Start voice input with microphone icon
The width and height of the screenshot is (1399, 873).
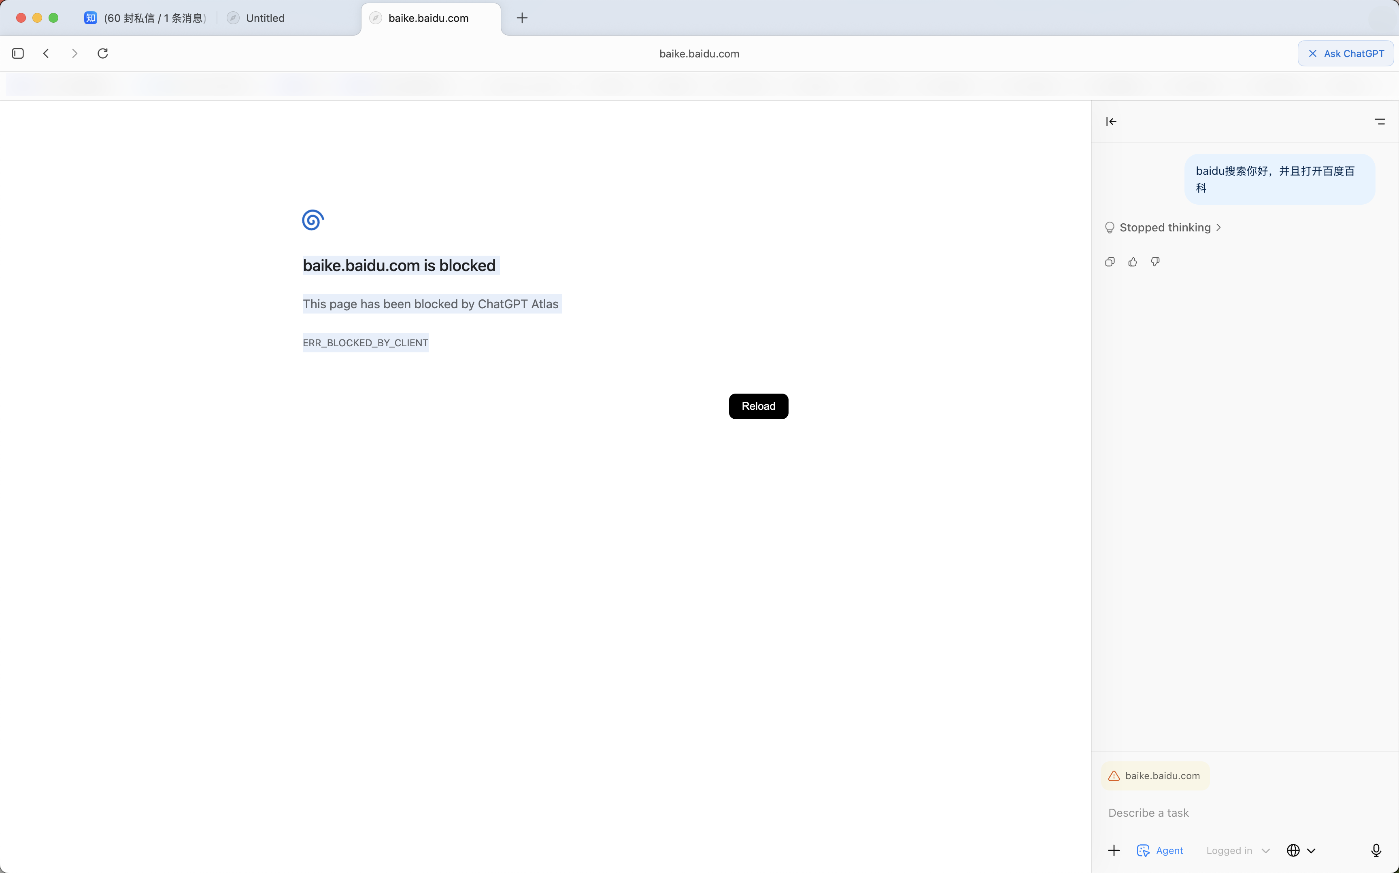tap(1376, 850)
